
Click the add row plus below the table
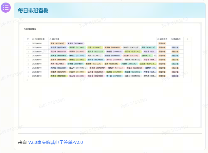click(x=27, y=80)
